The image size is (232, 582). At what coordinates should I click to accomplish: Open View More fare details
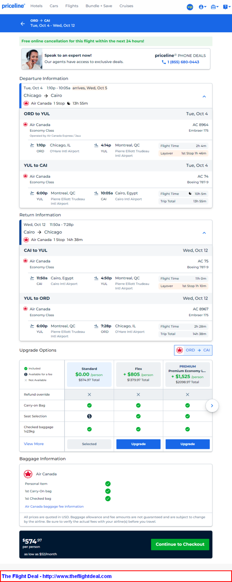click(x=34, y=444)
